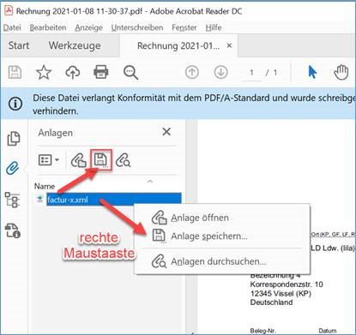Click the factur-x.xml file type icon

tap(40, 199)
